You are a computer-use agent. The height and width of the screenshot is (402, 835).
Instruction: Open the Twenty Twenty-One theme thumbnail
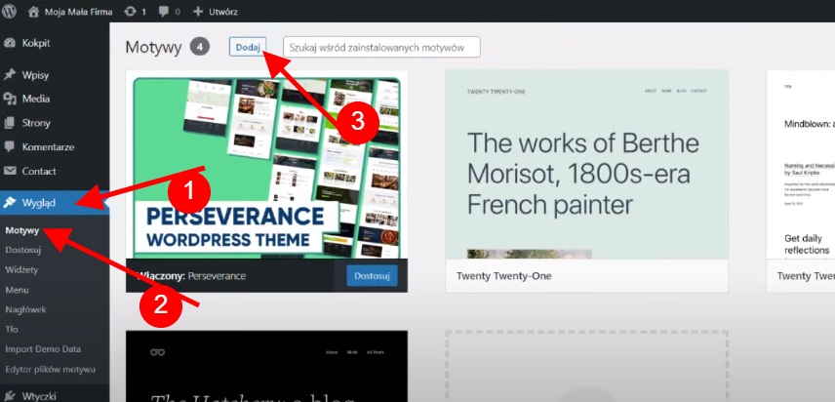586,165
